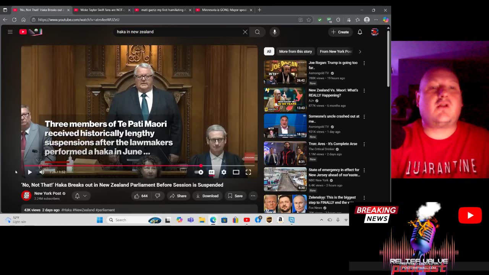Download the Haka video
Screen dimensions: 489x275
point(207,196)
